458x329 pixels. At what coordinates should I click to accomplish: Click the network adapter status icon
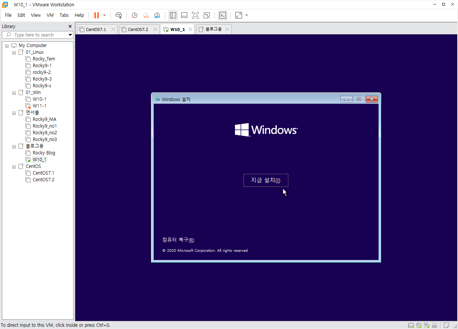click(427, 325)
